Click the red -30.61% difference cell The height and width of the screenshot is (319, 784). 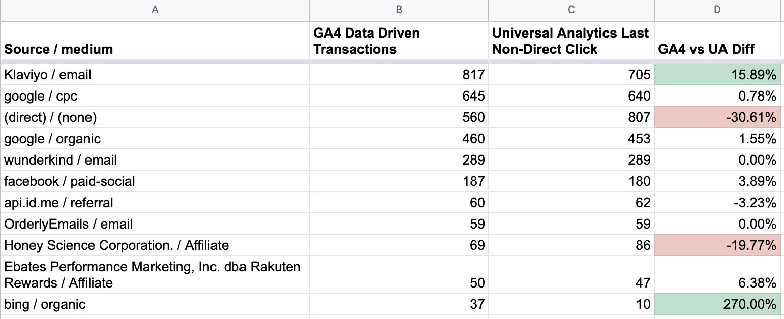tap(717, 117)
